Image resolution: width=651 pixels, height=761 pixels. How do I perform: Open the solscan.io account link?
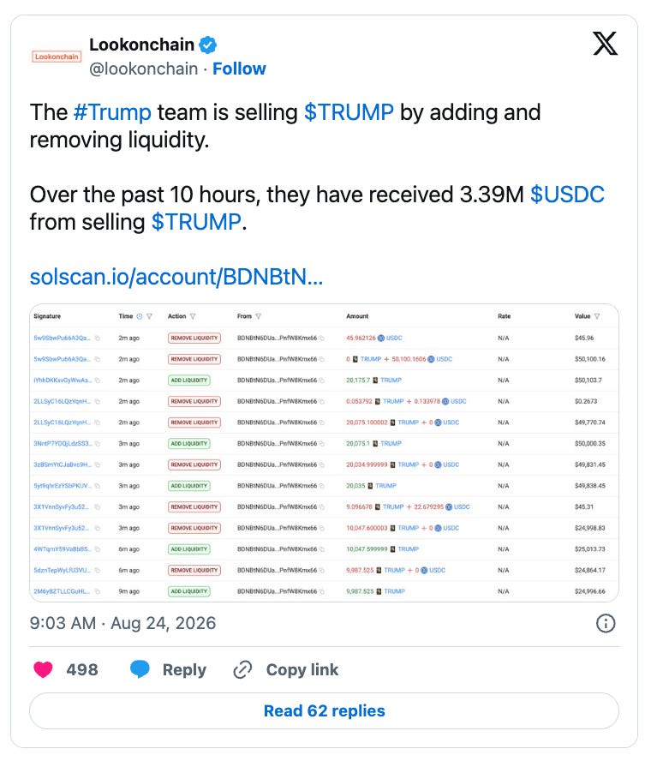[x=176, y=277]
